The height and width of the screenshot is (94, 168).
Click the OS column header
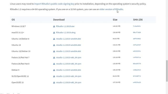click(x=13, y=20)
